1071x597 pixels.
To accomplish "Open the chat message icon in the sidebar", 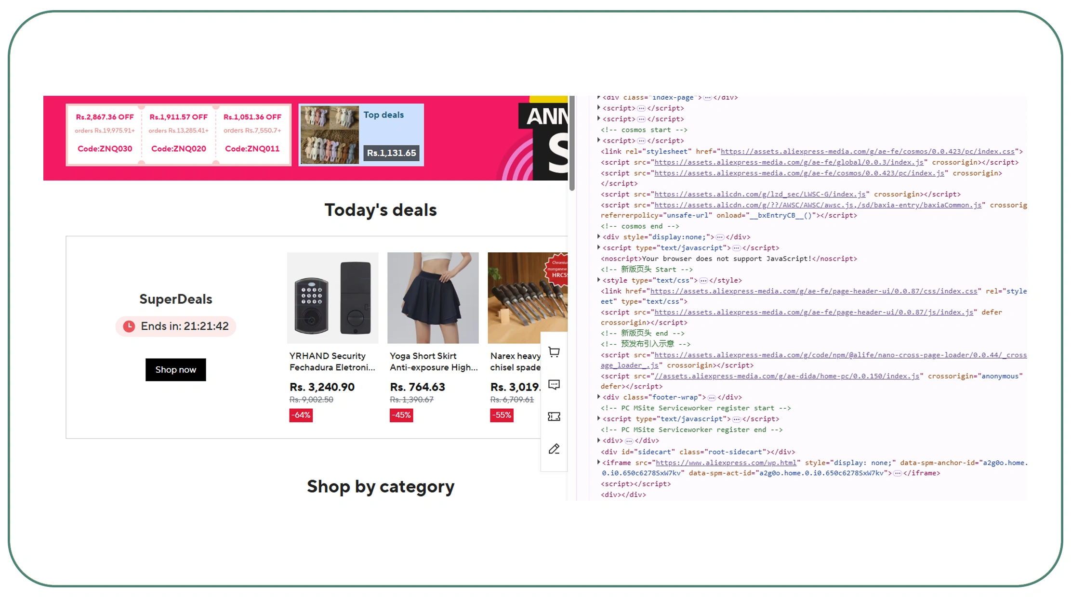I will coord(554,385).
